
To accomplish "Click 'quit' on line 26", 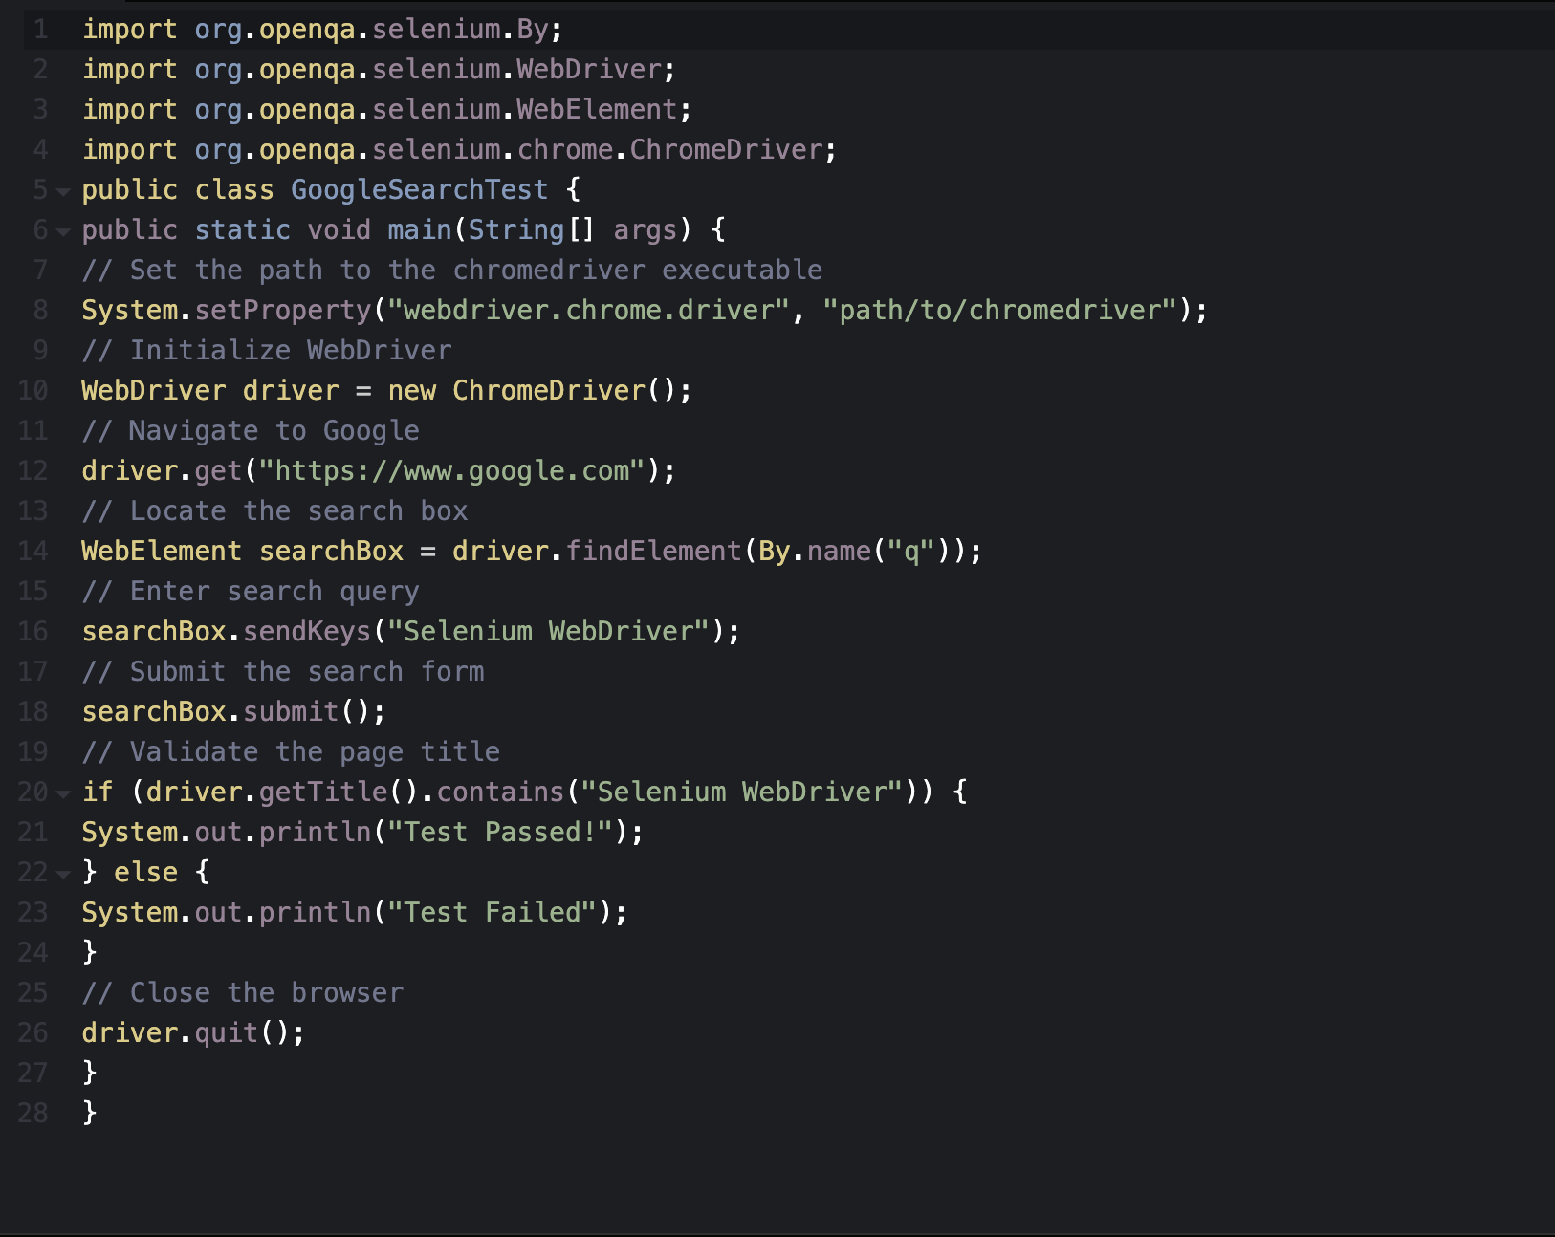I will pyautogui.click(x=227, y=1033).
